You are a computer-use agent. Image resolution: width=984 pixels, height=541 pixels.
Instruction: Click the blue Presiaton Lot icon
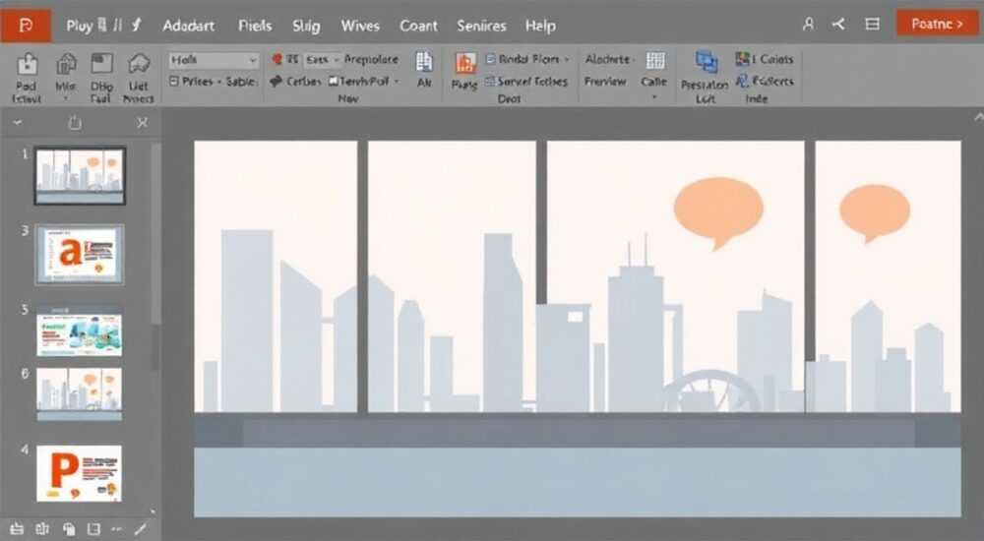[x=707, y=62]
